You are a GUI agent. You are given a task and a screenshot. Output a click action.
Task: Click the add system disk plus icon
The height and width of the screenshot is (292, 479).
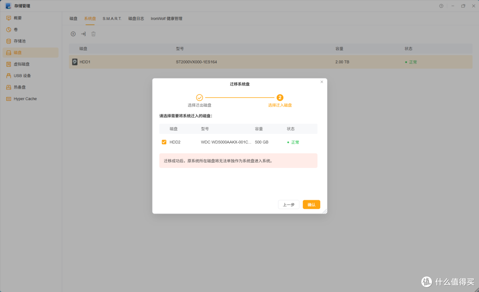click(x=73, y=34)
